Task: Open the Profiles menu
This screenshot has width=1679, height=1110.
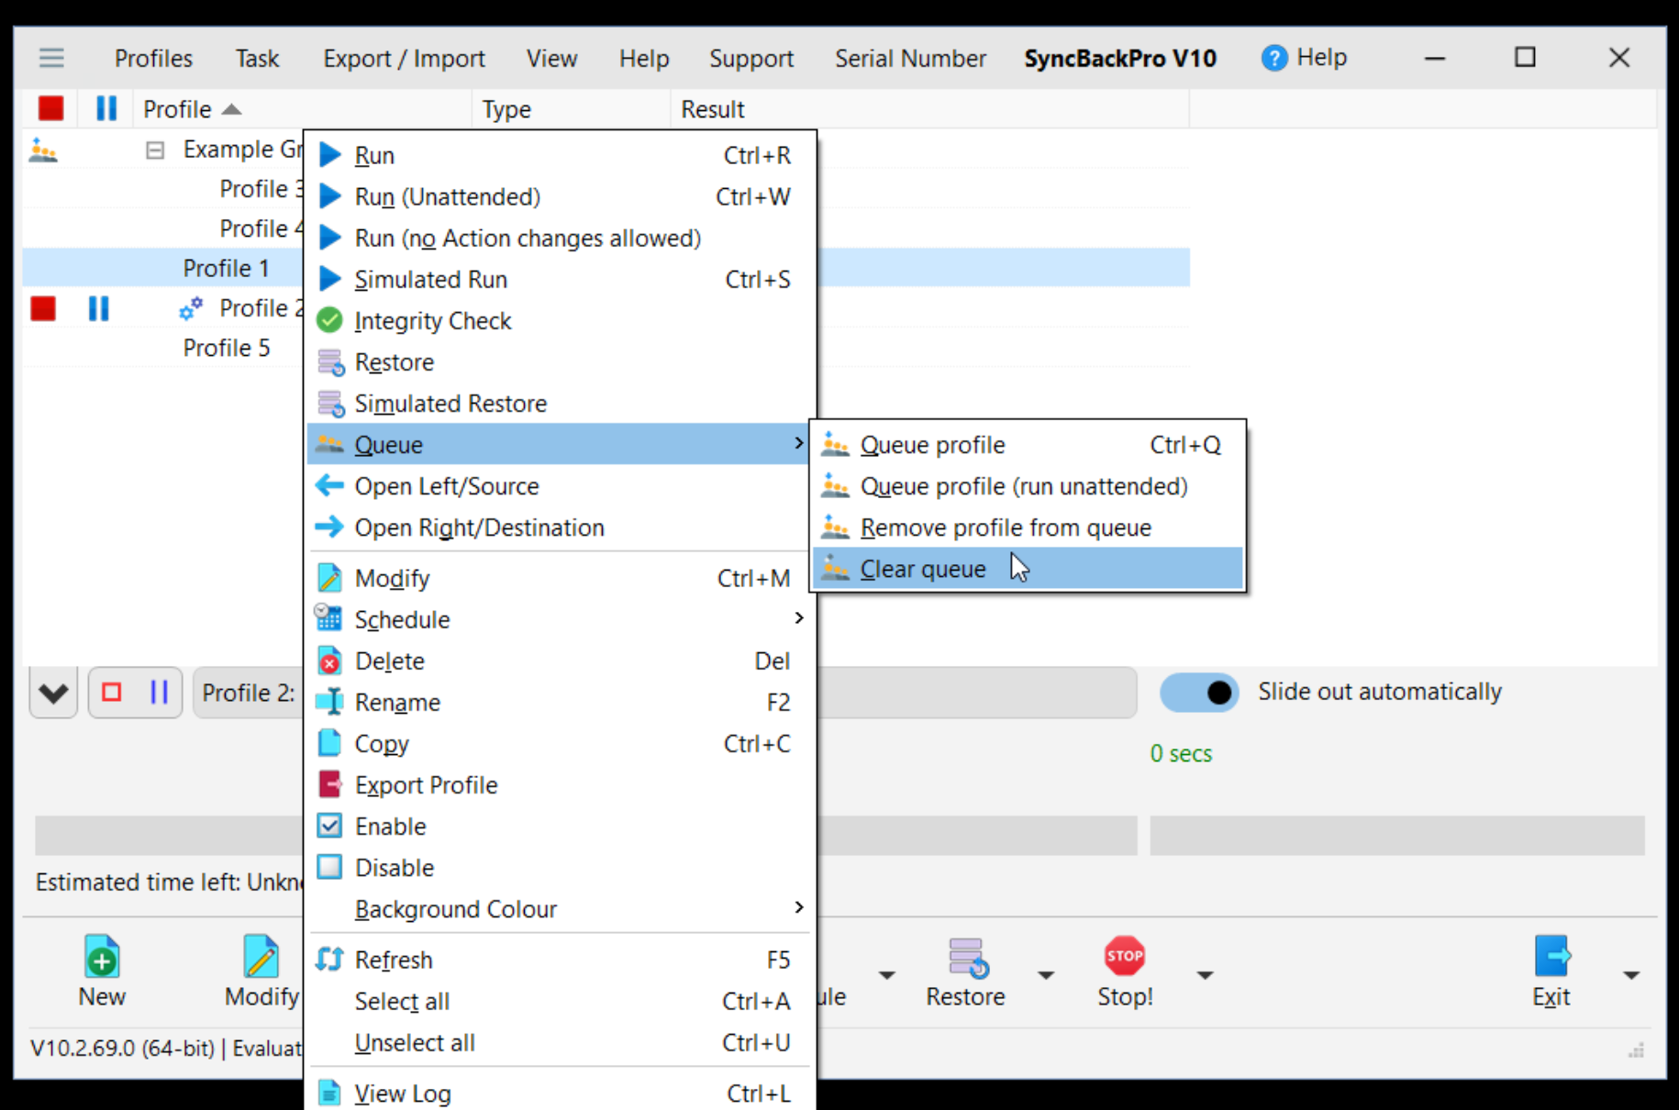Action: (153, 59)
